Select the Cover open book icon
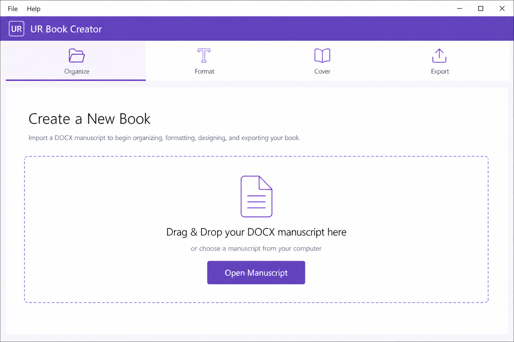The width and height of the screenshot is (514, 342). point(322,55)
